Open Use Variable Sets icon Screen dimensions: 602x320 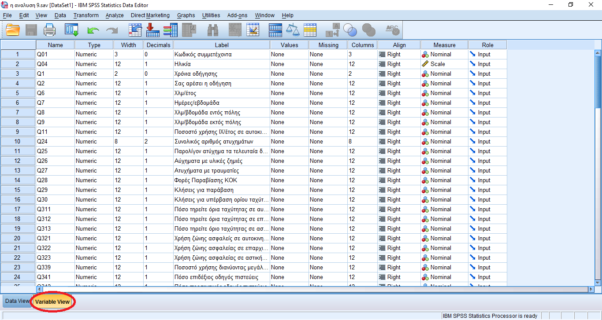[350, 30]
